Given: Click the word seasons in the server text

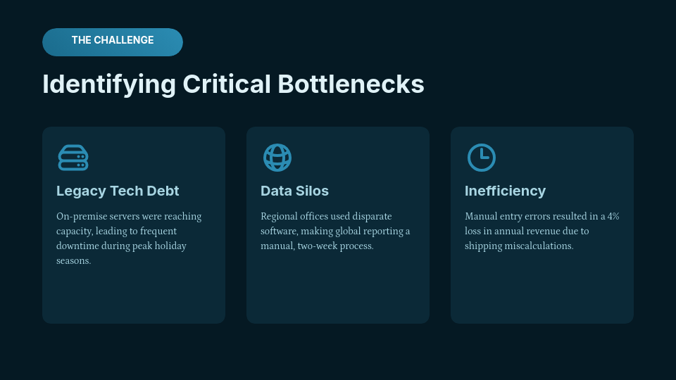Looking at the screenshot, I should [74, 260].
